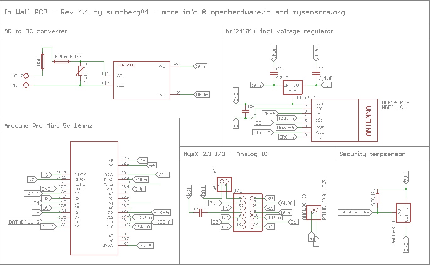Click the DATADALLAS label in tempsensor section
The width and height of the screenshot is (430, 265).
point(355,212)
